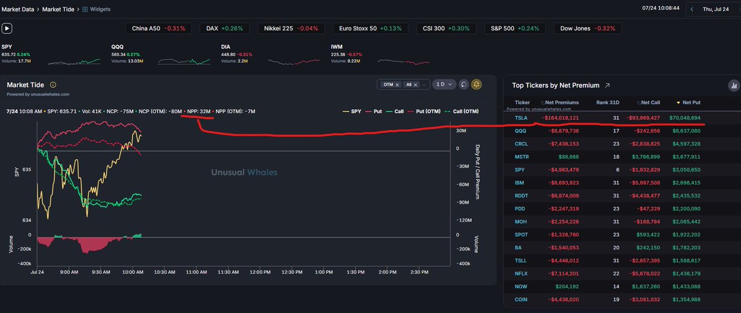This screenshot has height=313, width=741.
Task: Remove the OTM filter tag
Action: [398, 85]
